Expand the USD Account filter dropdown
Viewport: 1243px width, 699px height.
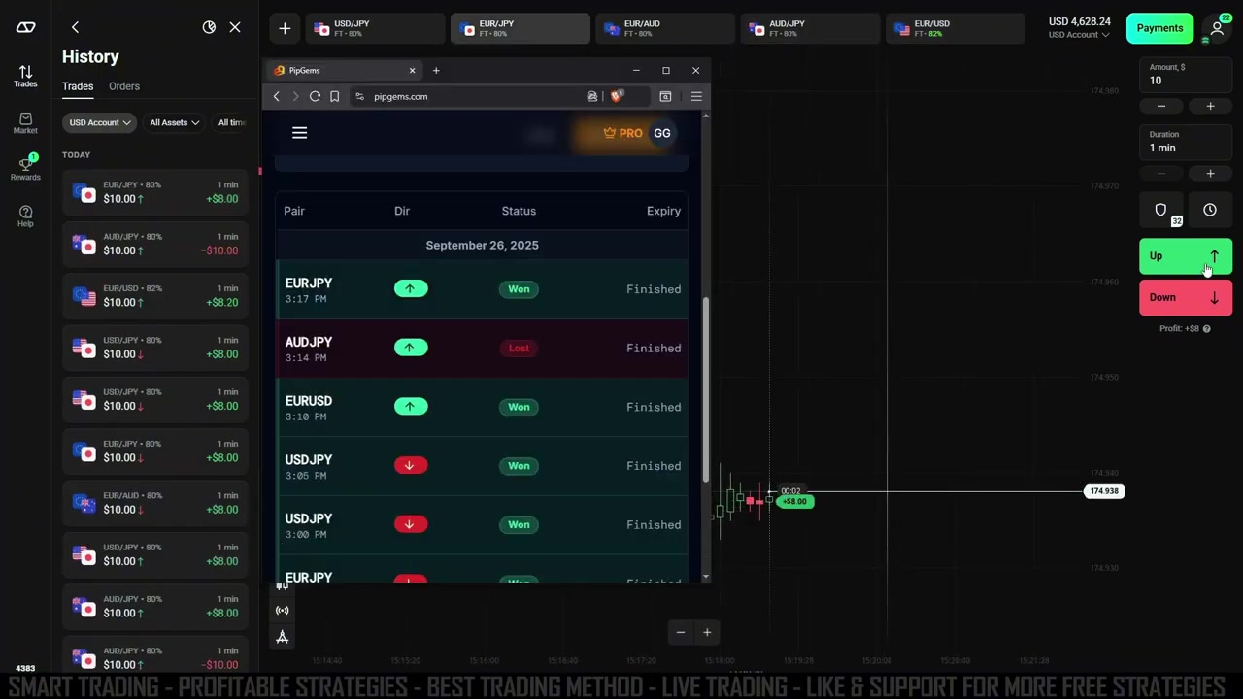99,122
